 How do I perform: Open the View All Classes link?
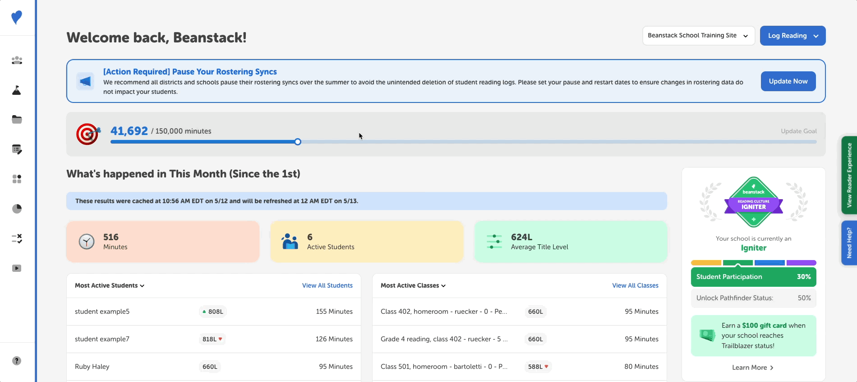(635, 285)
